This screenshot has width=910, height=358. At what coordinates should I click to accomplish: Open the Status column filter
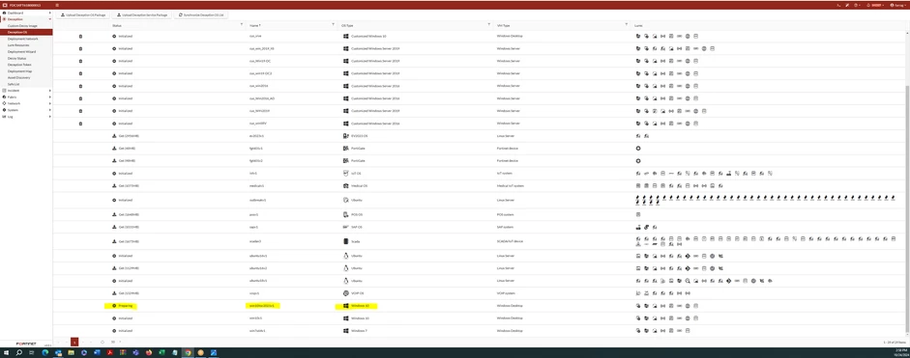(x=242, y=25)
